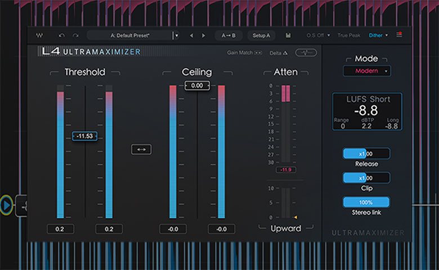Screen dimensions: 439x270
Task: Toggle True Peak limiting
Action: click(348, 35)
